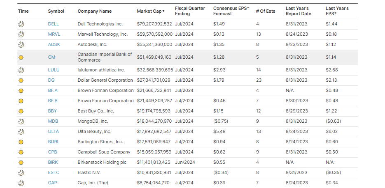The height and width of the screenshot is (188, 385).
Task: Click the Consensus EPS Forecast header
Action: click(x=231, y=11)
